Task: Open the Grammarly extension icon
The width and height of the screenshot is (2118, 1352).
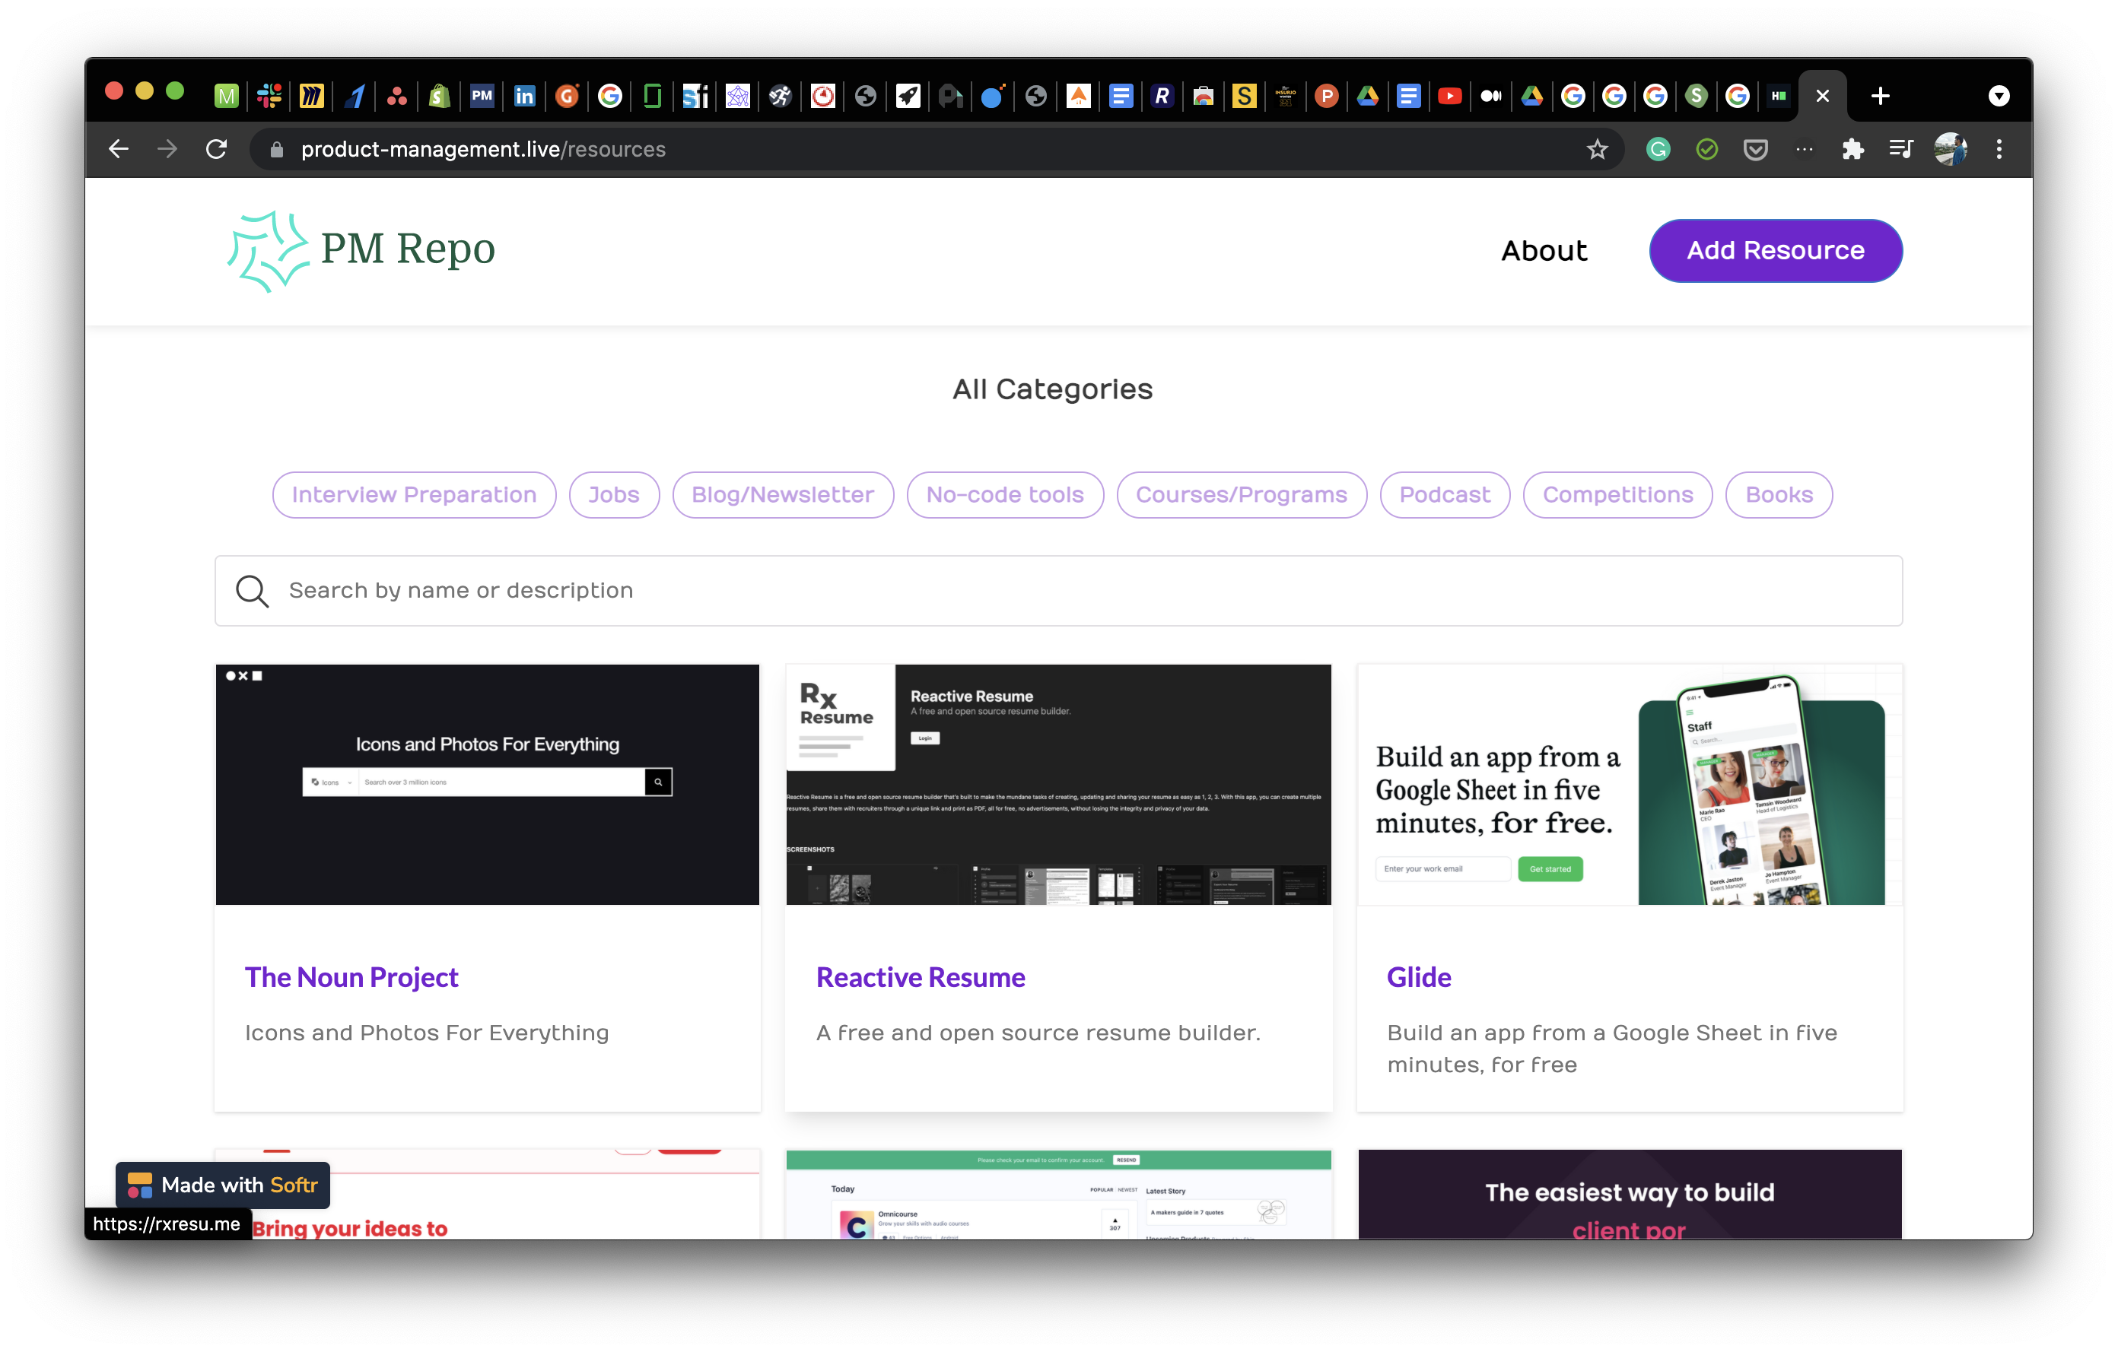Action: click(x=1658, y=150)
